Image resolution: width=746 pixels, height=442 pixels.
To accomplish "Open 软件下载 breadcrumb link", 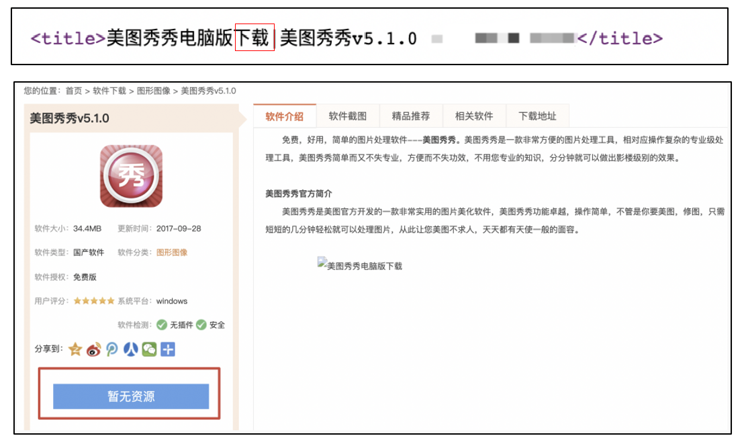I will click(x=109, y=91).
